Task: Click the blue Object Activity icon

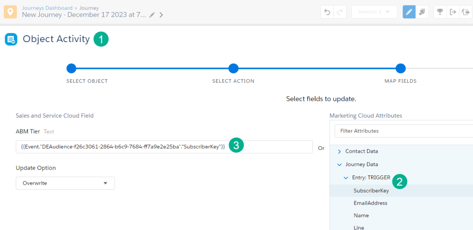Action: point(11,39)
